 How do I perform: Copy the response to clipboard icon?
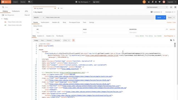[x=171, y=40]
